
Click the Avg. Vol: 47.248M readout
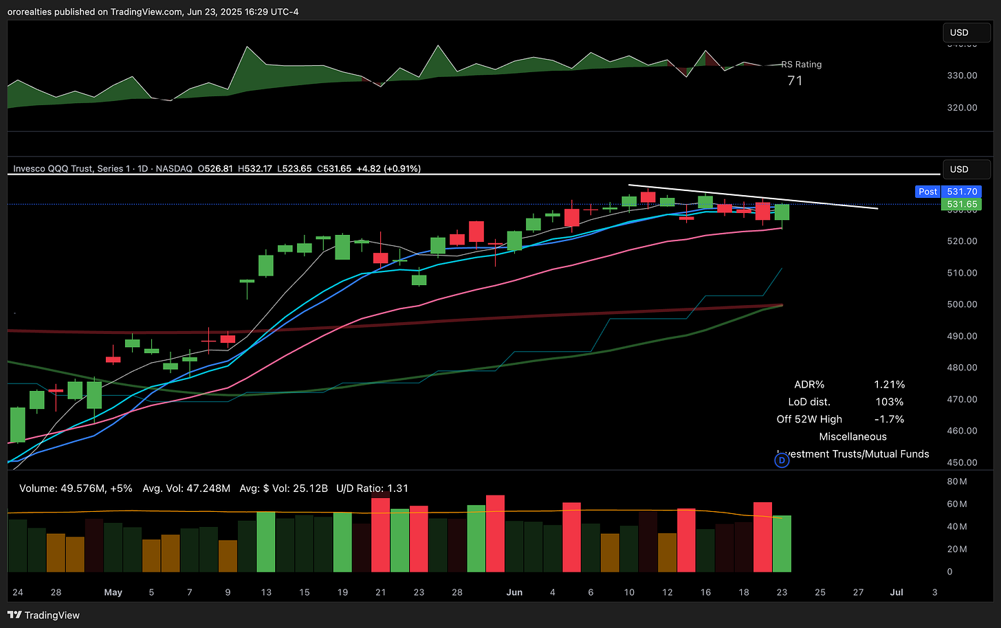click(186, 489)
